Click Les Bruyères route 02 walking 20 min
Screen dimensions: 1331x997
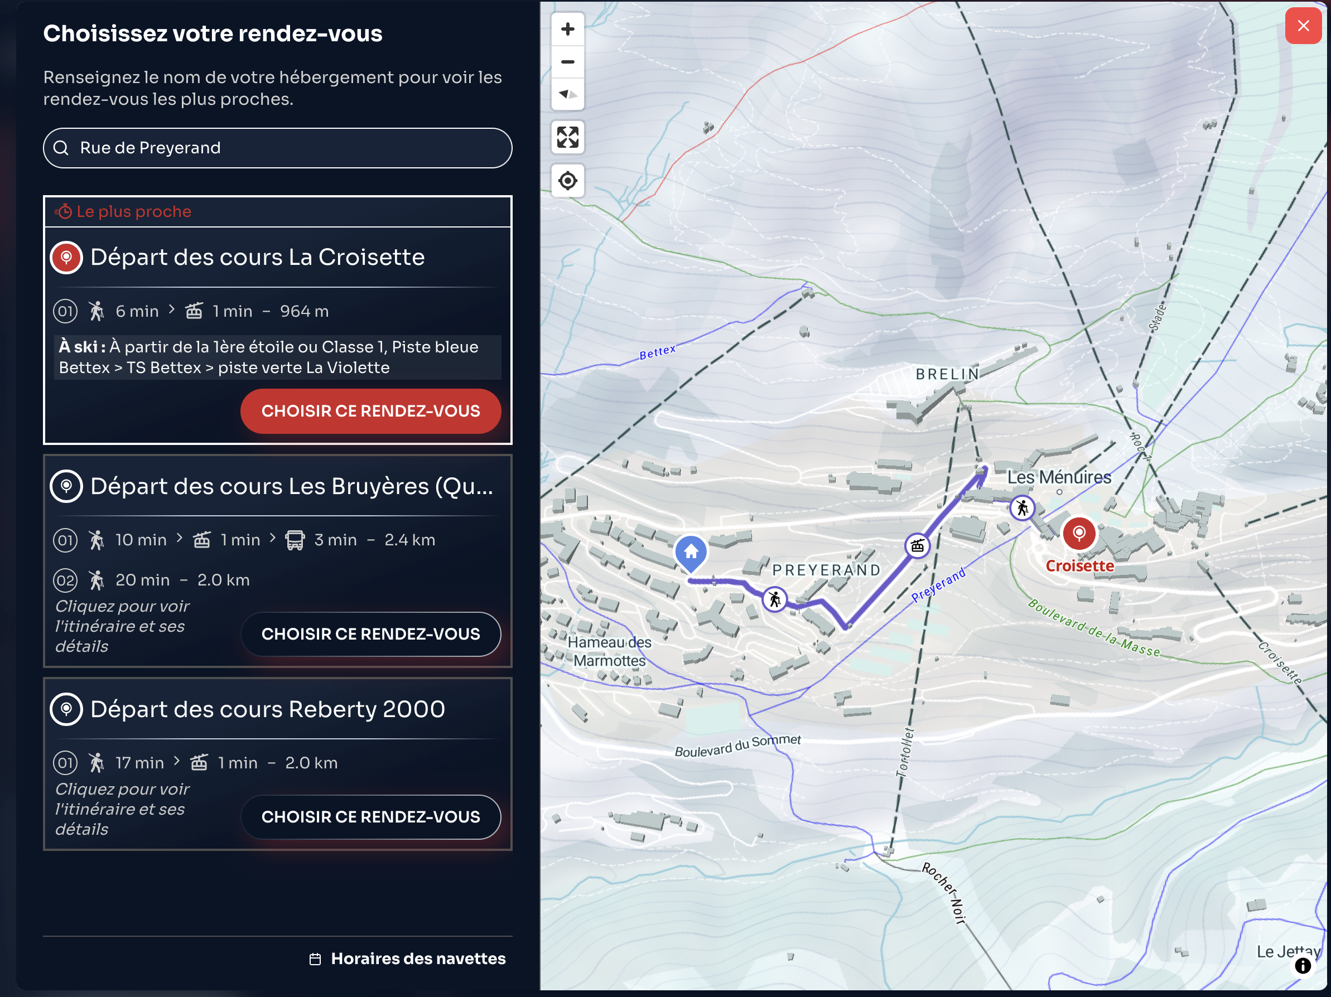(x=152, y=580)
